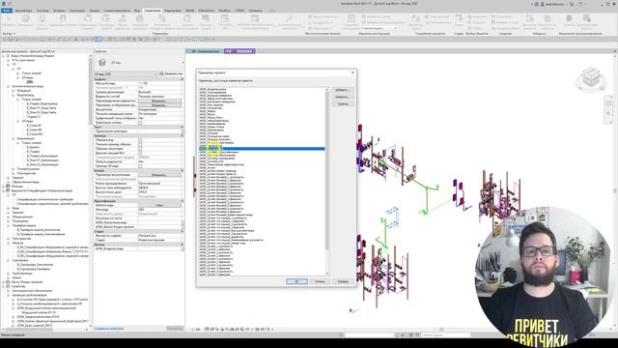Open Dynamo Player ribbon icon

click(x=587, y=18)
